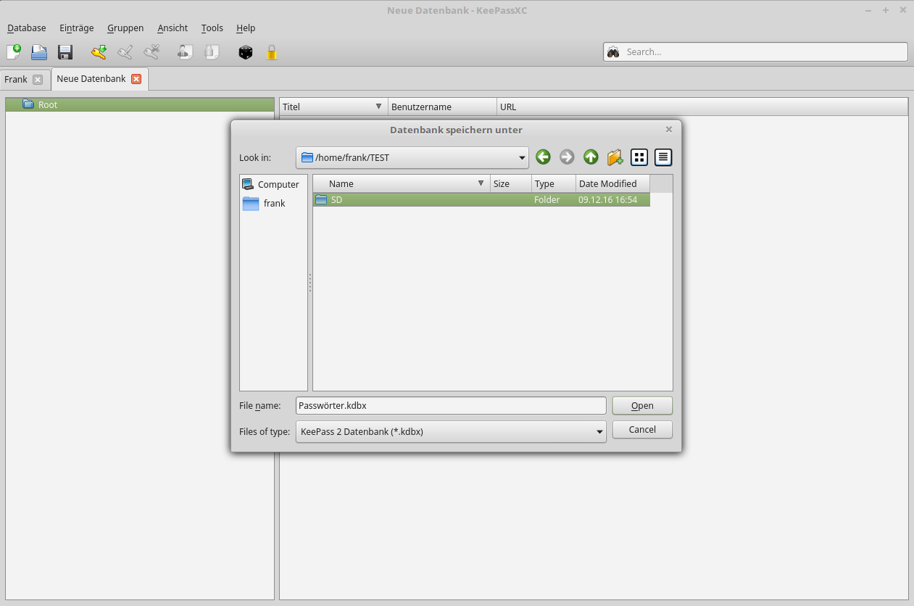This screenshot has height=606, width=914.
Task: Open the Files of type dropdown
Action: [x=451, y=431]
